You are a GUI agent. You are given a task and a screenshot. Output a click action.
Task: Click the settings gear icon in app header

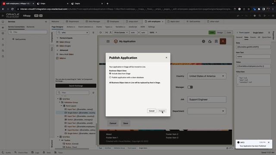pos(204,41)
